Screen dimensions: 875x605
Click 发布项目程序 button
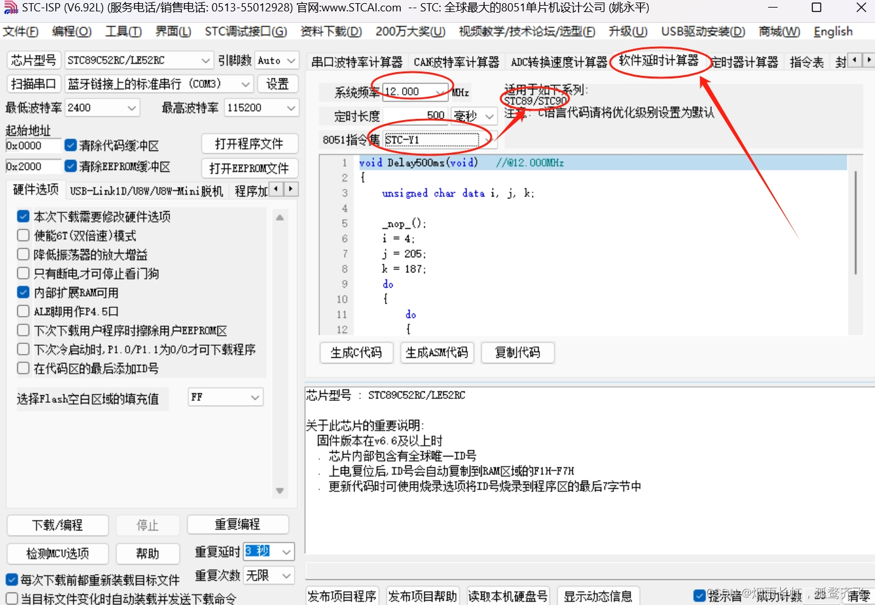pos(342,596)
